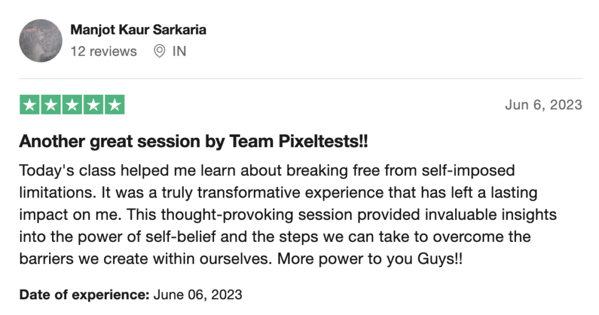
Task: Click the reviewer's round profile avatar
Action: click(40, 40)
